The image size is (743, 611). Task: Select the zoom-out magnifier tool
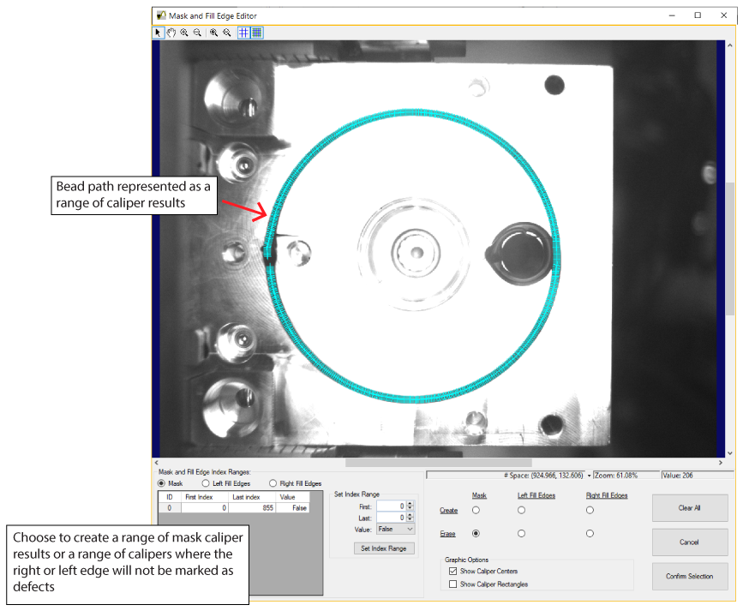[x=196, y=33]
